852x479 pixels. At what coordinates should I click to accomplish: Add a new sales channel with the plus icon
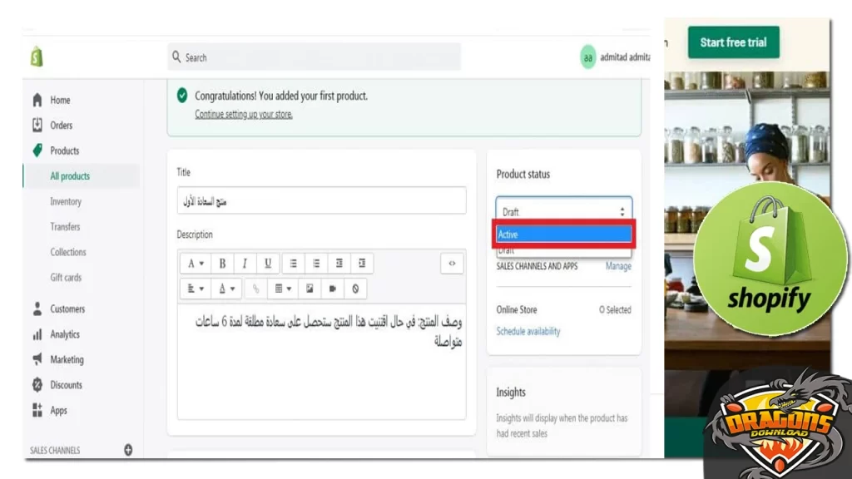click(127, 449)
